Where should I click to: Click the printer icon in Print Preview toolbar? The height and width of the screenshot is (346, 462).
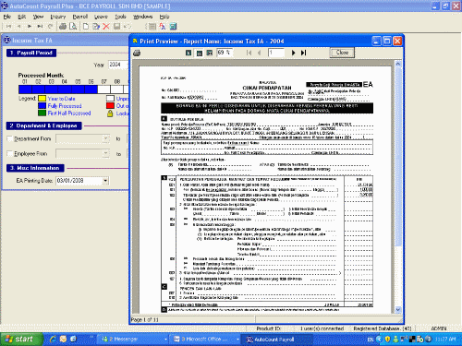137,54
